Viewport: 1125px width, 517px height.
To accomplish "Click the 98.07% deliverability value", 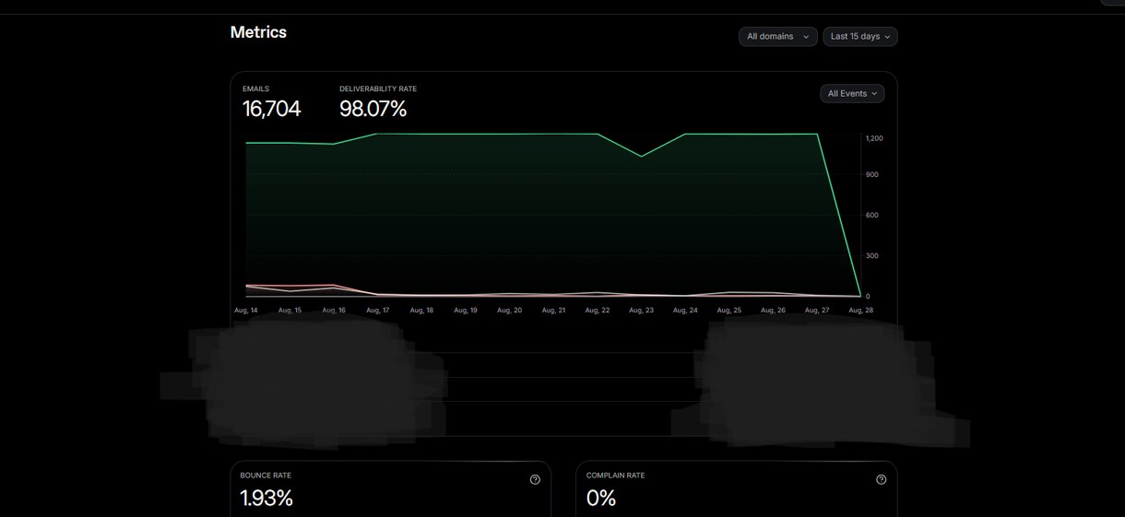I will click(x=373, y=109).
